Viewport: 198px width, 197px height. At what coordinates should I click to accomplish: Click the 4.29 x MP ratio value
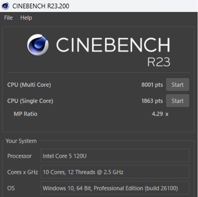pyautogui.click(x=160, y=114)
